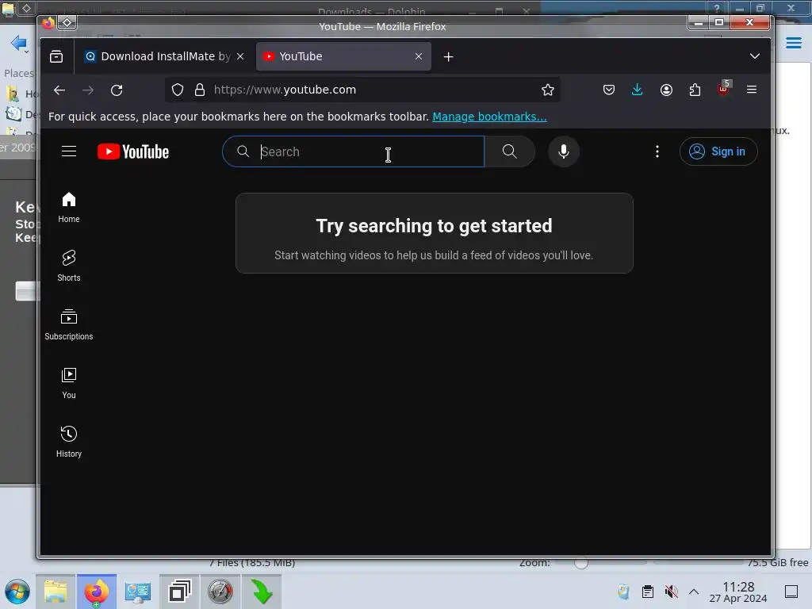
Task: Open clipboard tray icon
Action: coord(647,592)
